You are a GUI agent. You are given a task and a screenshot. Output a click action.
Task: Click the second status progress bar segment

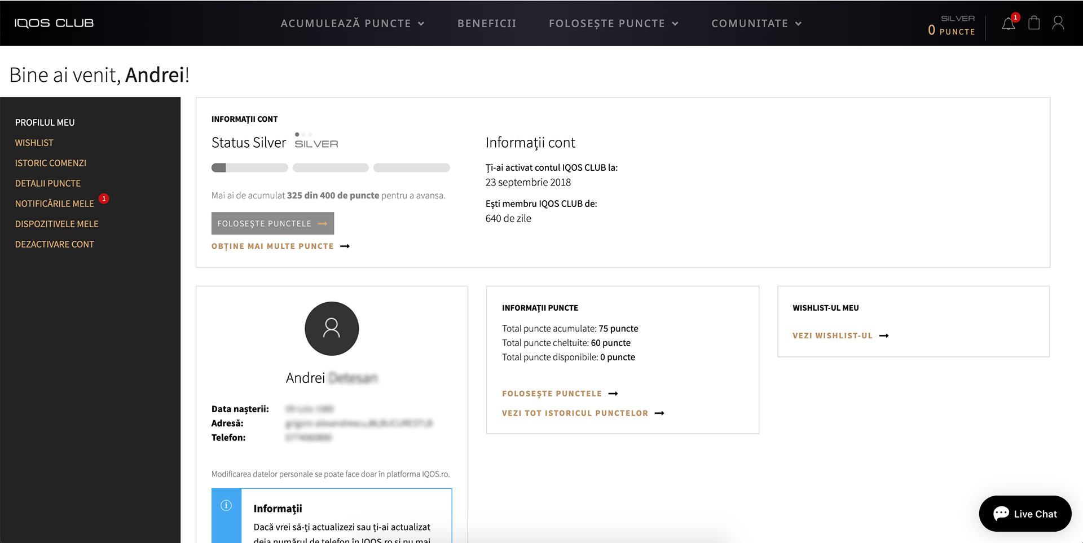click(x=331, y=167)
